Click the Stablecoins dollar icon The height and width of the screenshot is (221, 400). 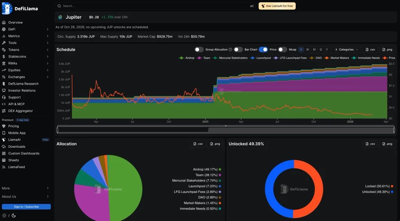[4, 57]
